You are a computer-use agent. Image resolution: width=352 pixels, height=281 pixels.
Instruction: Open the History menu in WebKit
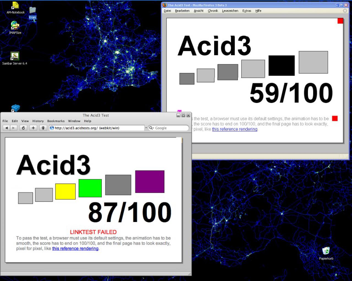coord(38,121)
